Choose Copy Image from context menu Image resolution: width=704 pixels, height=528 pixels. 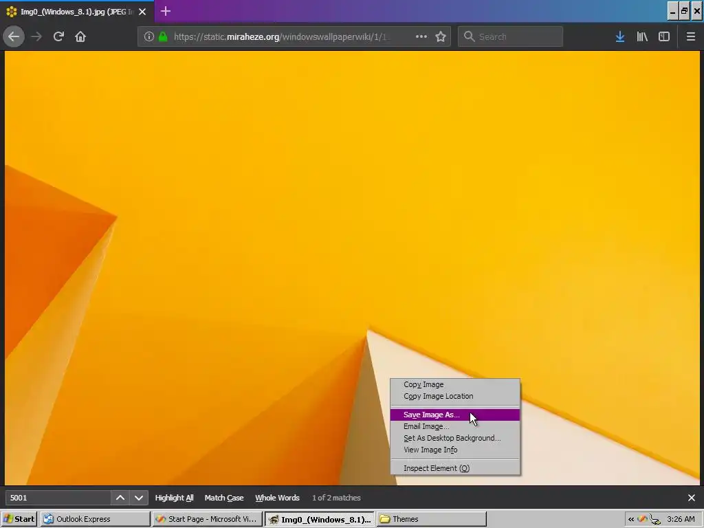tap(455, 384)
